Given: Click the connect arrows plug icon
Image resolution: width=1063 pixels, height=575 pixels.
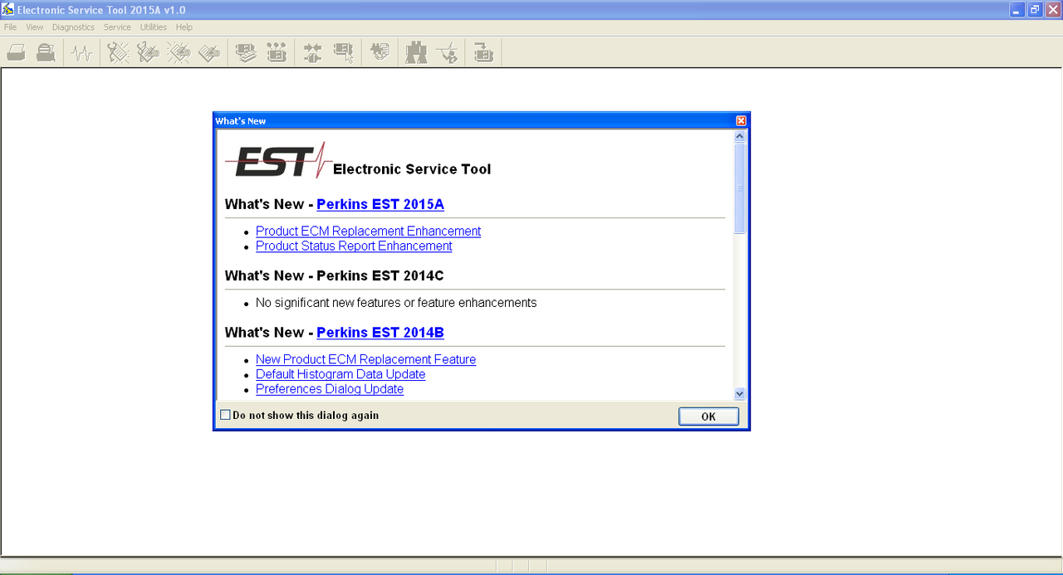Looking at the screenshot, I should [x=312, y=53].
